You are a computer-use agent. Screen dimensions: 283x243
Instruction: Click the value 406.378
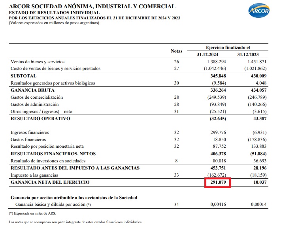pos(218,154)
